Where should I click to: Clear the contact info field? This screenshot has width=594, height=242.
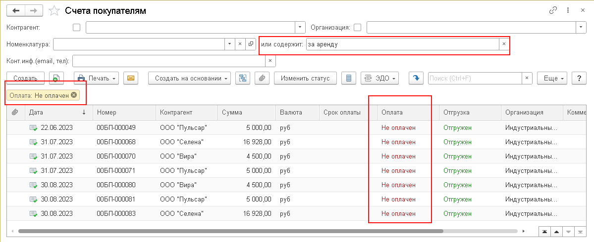click(270, 61)
